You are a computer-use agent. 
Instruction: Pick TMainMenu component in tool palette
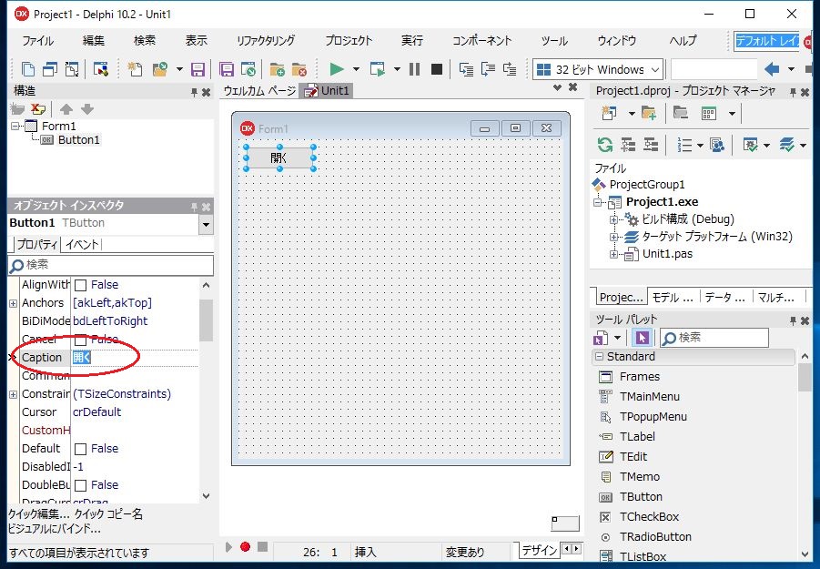649,396
